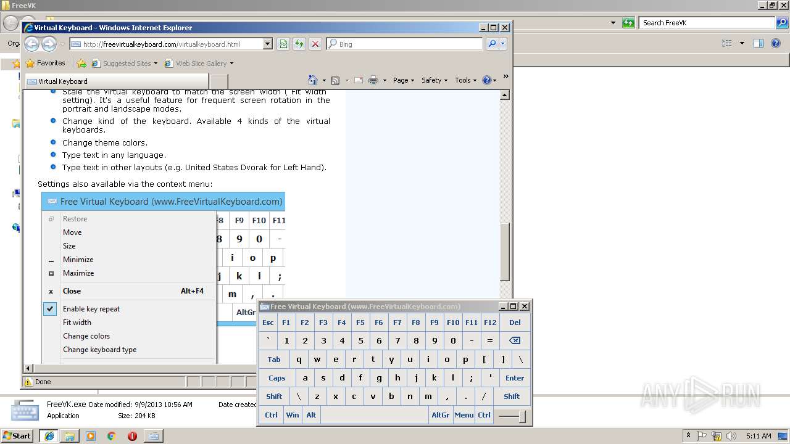Click the Start button

coord(17,436)
